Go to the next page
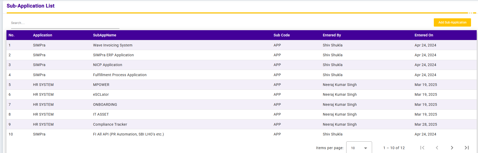Image resolution: width=478 pixels, height=153 pixels. (452, 148)
